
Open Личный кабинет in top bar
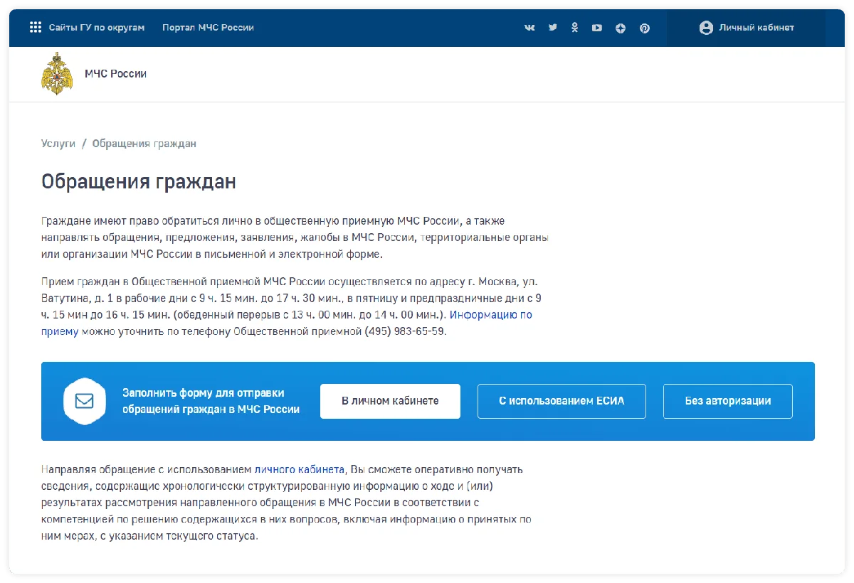point(747,28)
